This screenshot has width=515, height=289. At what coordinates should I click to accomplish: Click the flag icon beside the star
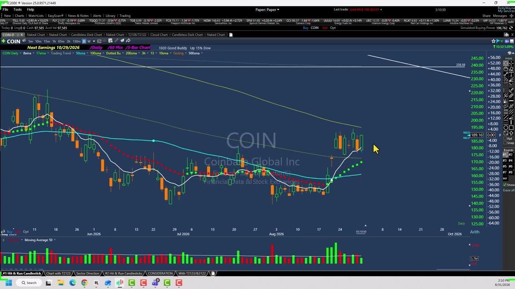point(498,41)
